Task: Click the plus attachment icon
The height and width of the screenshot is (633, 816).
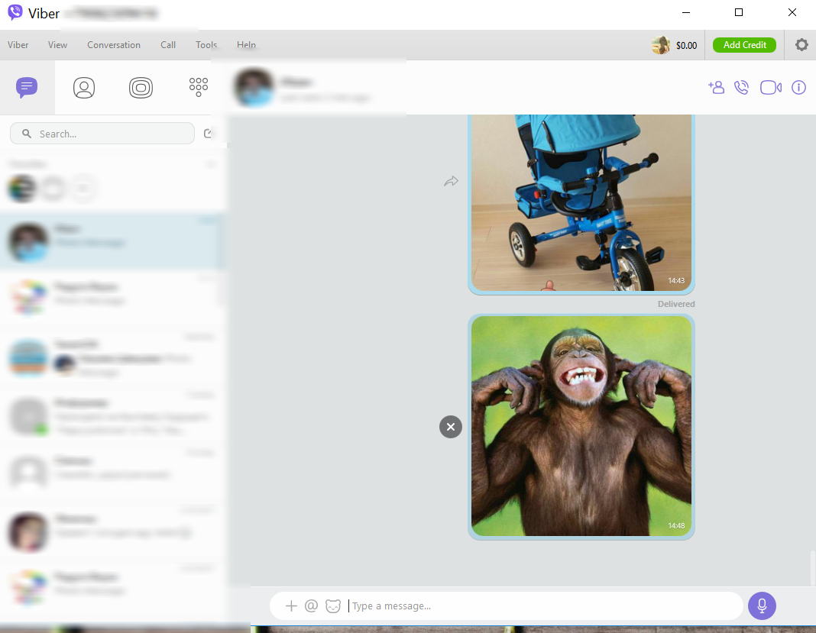Action: point(291,606)
